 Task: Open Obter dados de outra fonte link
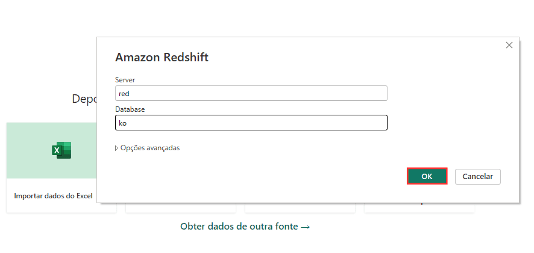pyautogui.click(x=239, y=227)
